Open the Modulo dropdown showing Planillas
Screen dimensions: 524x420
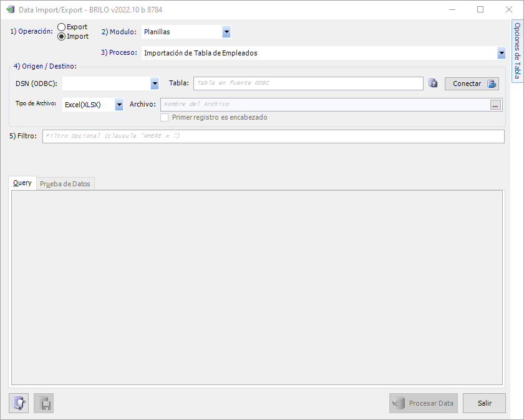pos(226,32)
